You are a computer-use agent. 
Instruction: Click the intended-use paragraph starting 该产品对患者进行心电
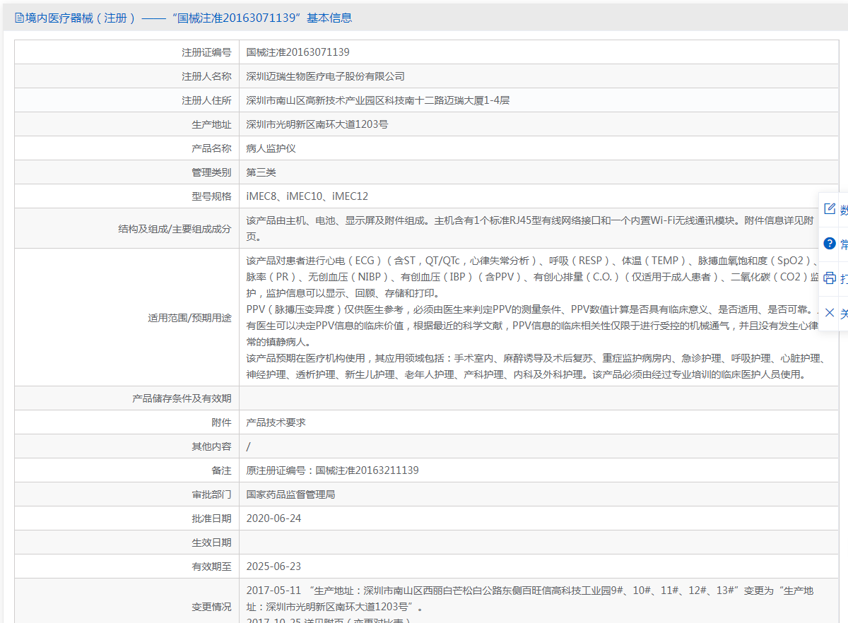534,277
